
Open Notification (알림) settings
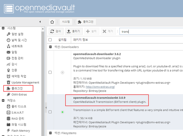[12, 52]
